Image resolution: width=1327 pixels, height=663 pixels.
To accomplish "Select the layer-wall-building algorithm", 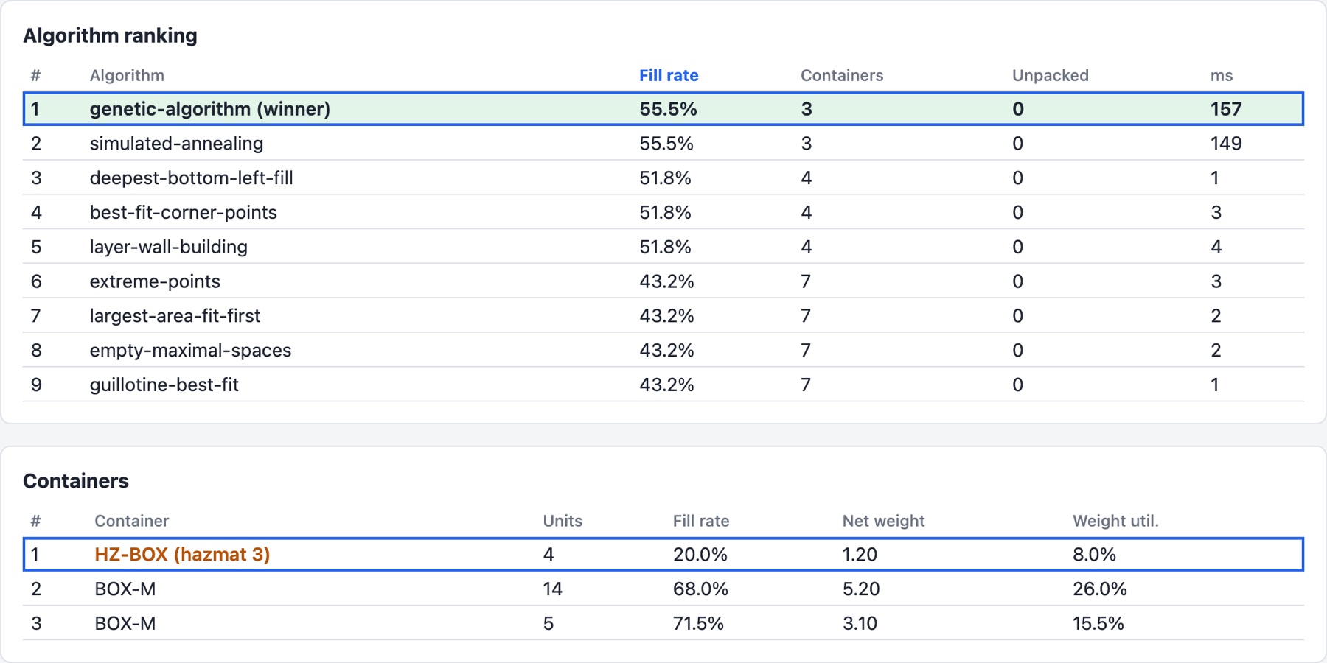I will [663, 247].
